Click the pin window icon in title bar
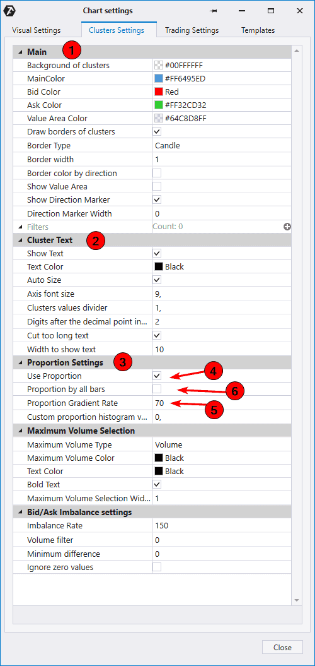The image size is (315, 666). pos(214,11)
